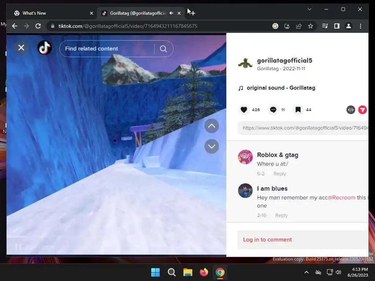375x281 pixels.
Task: Open the network tray icon
Action: (x=330, y=272)
